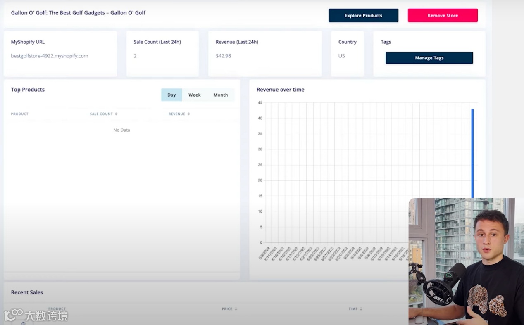Click the MyShopify URL label

[x=28, y=42]
